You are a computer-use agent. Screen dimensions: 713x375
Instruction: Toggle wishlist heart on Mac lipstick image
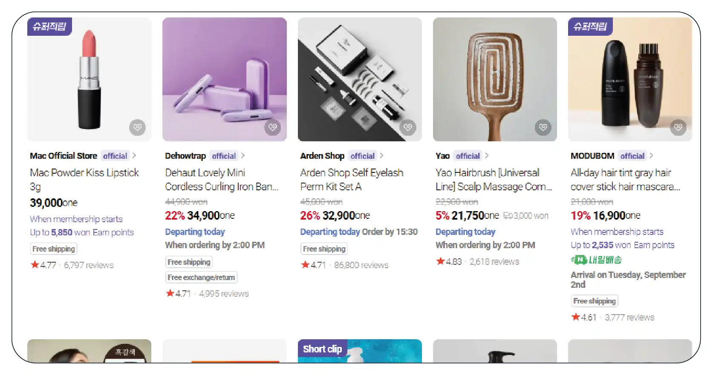(x=137, y=127)
